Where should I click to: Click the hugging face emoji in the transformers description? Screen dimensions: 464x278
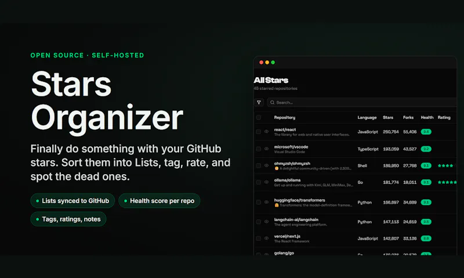(x=277, y=205)
